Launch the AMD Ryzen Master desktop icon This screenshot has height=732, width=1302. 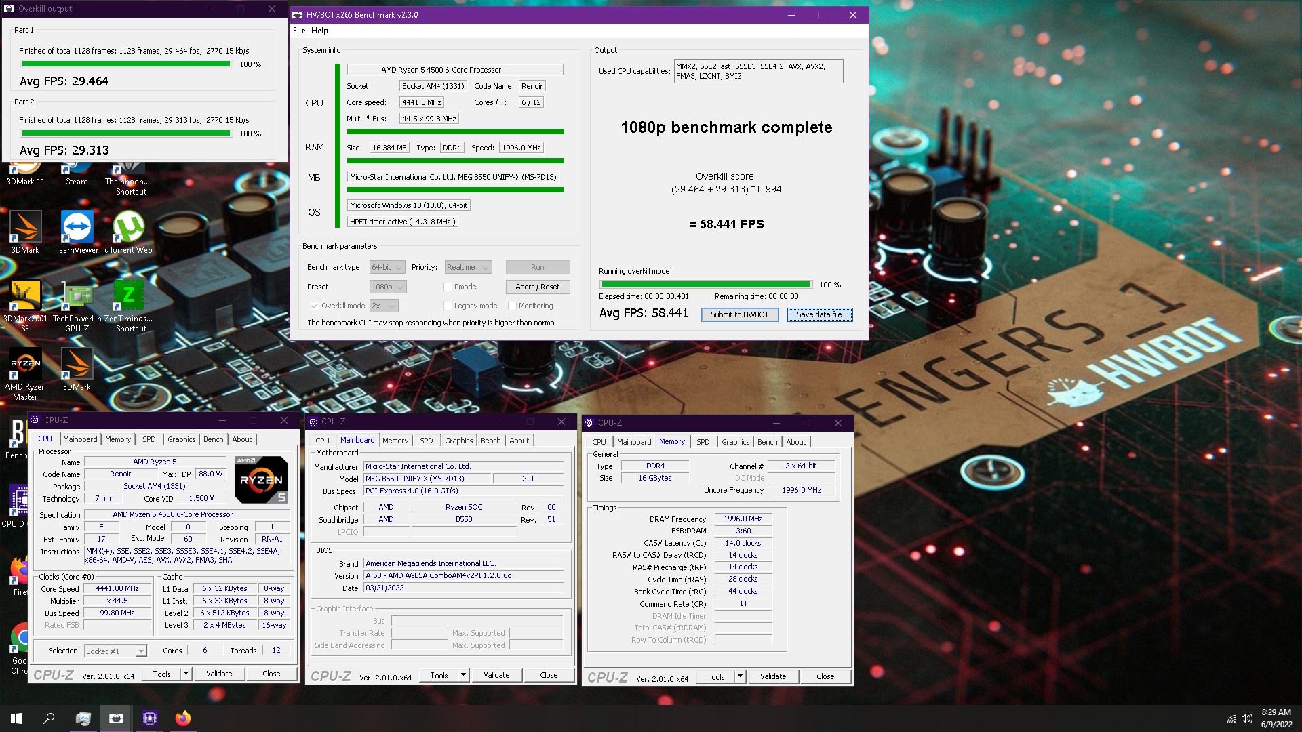pos(26,373)
